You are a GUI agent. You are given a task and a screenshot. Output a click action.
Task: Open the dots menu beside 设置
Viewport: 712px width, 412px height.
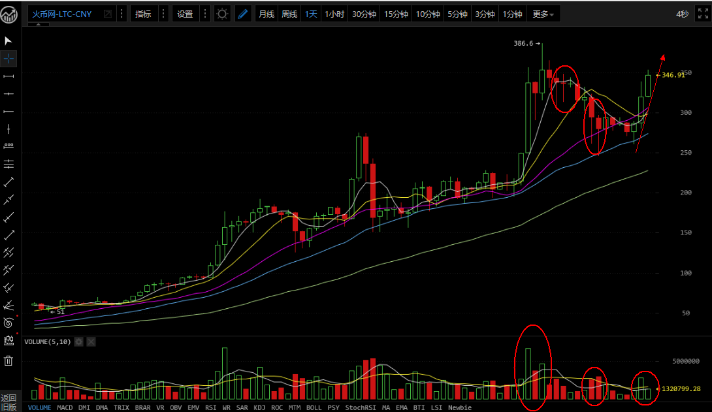[x=205, y=14]
